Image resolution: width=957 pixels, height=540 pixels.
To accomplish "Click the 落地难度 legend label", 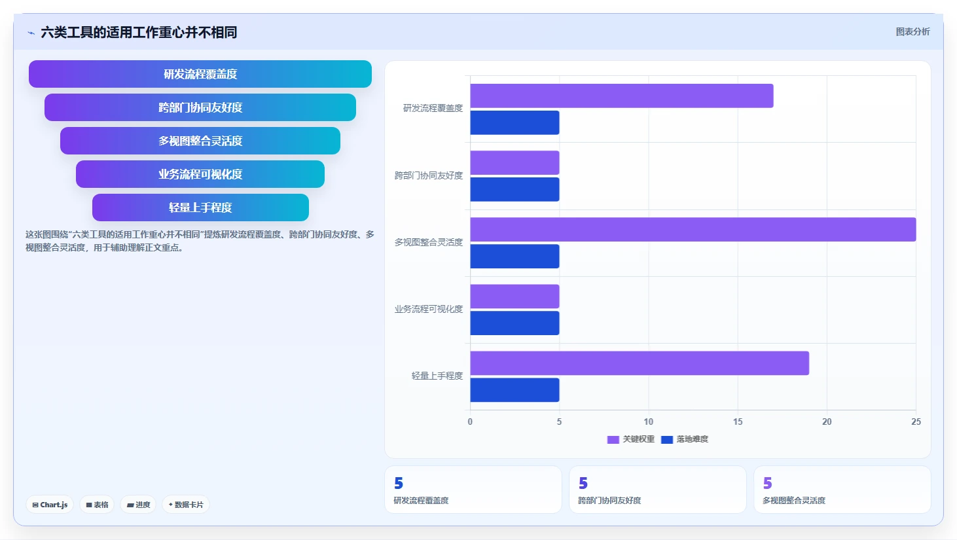I will click(x=693, y=439).
